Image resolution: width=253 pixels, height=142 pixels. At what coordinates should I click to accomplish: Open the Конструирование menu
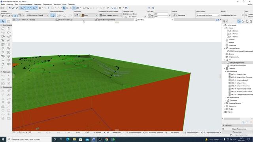[26, 4]
